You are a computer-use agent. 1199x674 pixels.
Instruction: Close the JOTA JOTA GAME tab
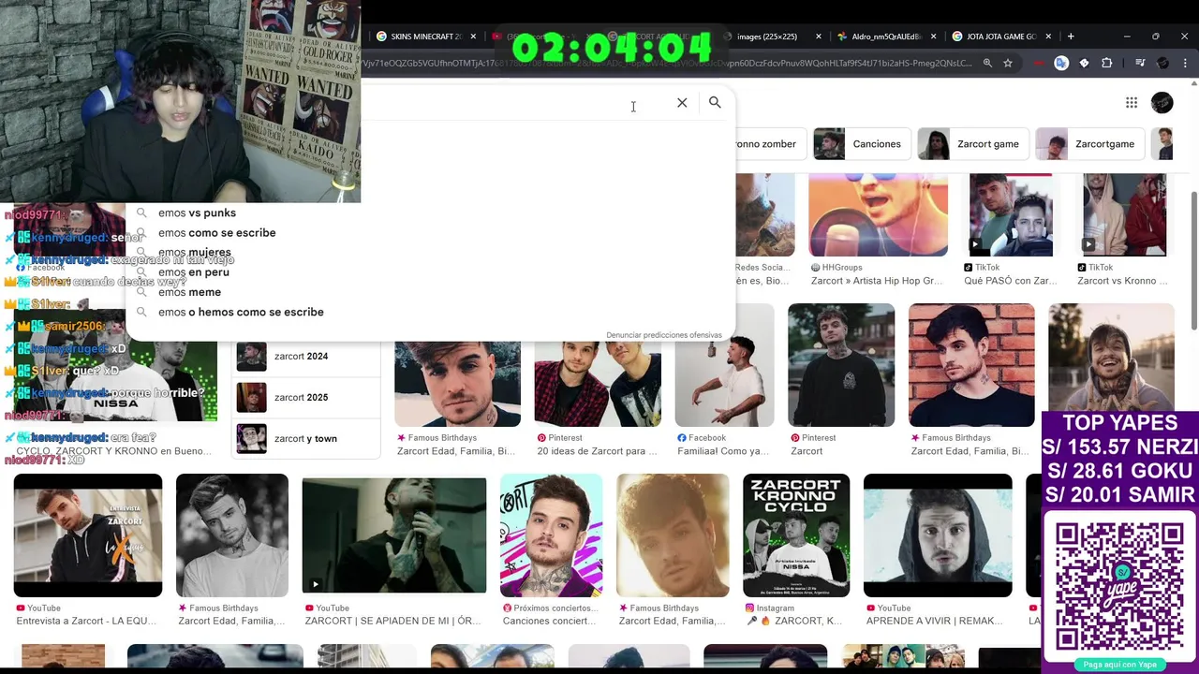[1049, 37]
